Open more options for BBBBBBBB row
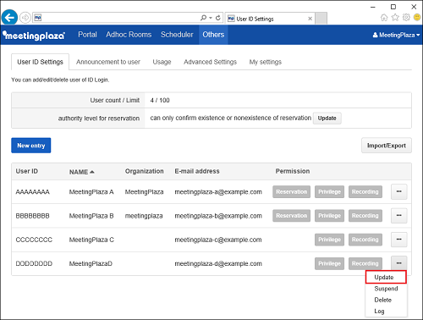 [398, 216]
